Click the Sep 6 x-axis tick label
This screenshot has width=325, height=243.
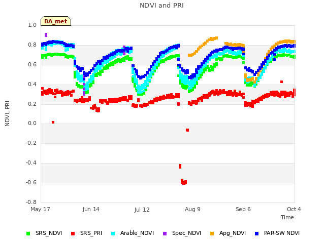click(x=243, y=209)
